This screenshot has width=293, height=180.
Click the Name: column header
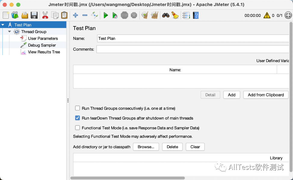tap(175, 70)
